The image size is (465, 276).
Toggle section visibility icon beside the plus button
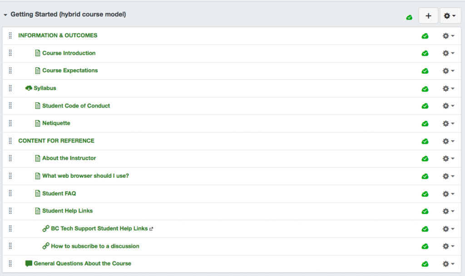pos(409,16)
